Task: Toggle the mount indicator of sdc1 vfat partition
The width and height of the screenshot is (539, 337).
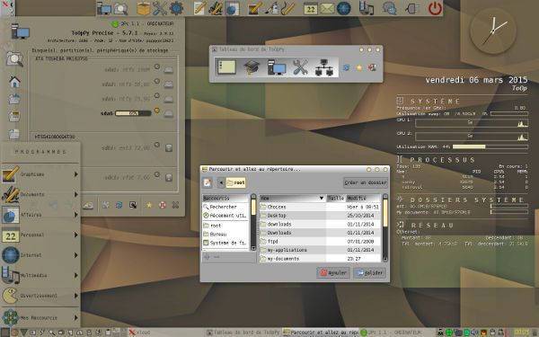Action: 157,174
